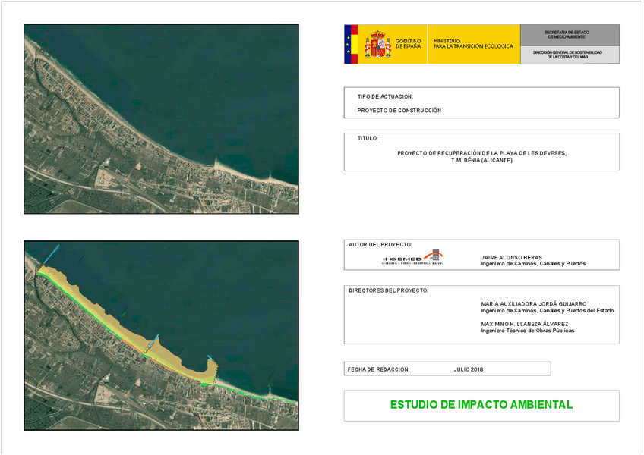Select the name 'MARÍA AUXILIADORA JORDÁ GUIJARRO'
The width and height of the screenshot is (644, 455).
pyautogui.click(x=534, y=304)
